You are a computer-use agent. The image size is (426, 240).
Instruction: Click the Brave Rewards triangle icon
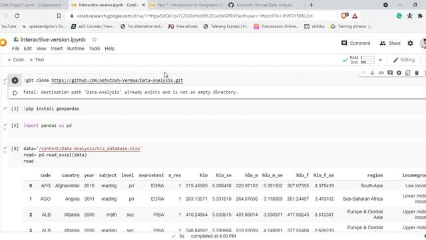pos(355,16)
